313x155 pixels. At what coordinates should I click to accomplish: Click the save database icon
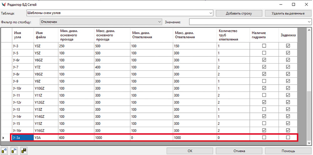[24, 151]
